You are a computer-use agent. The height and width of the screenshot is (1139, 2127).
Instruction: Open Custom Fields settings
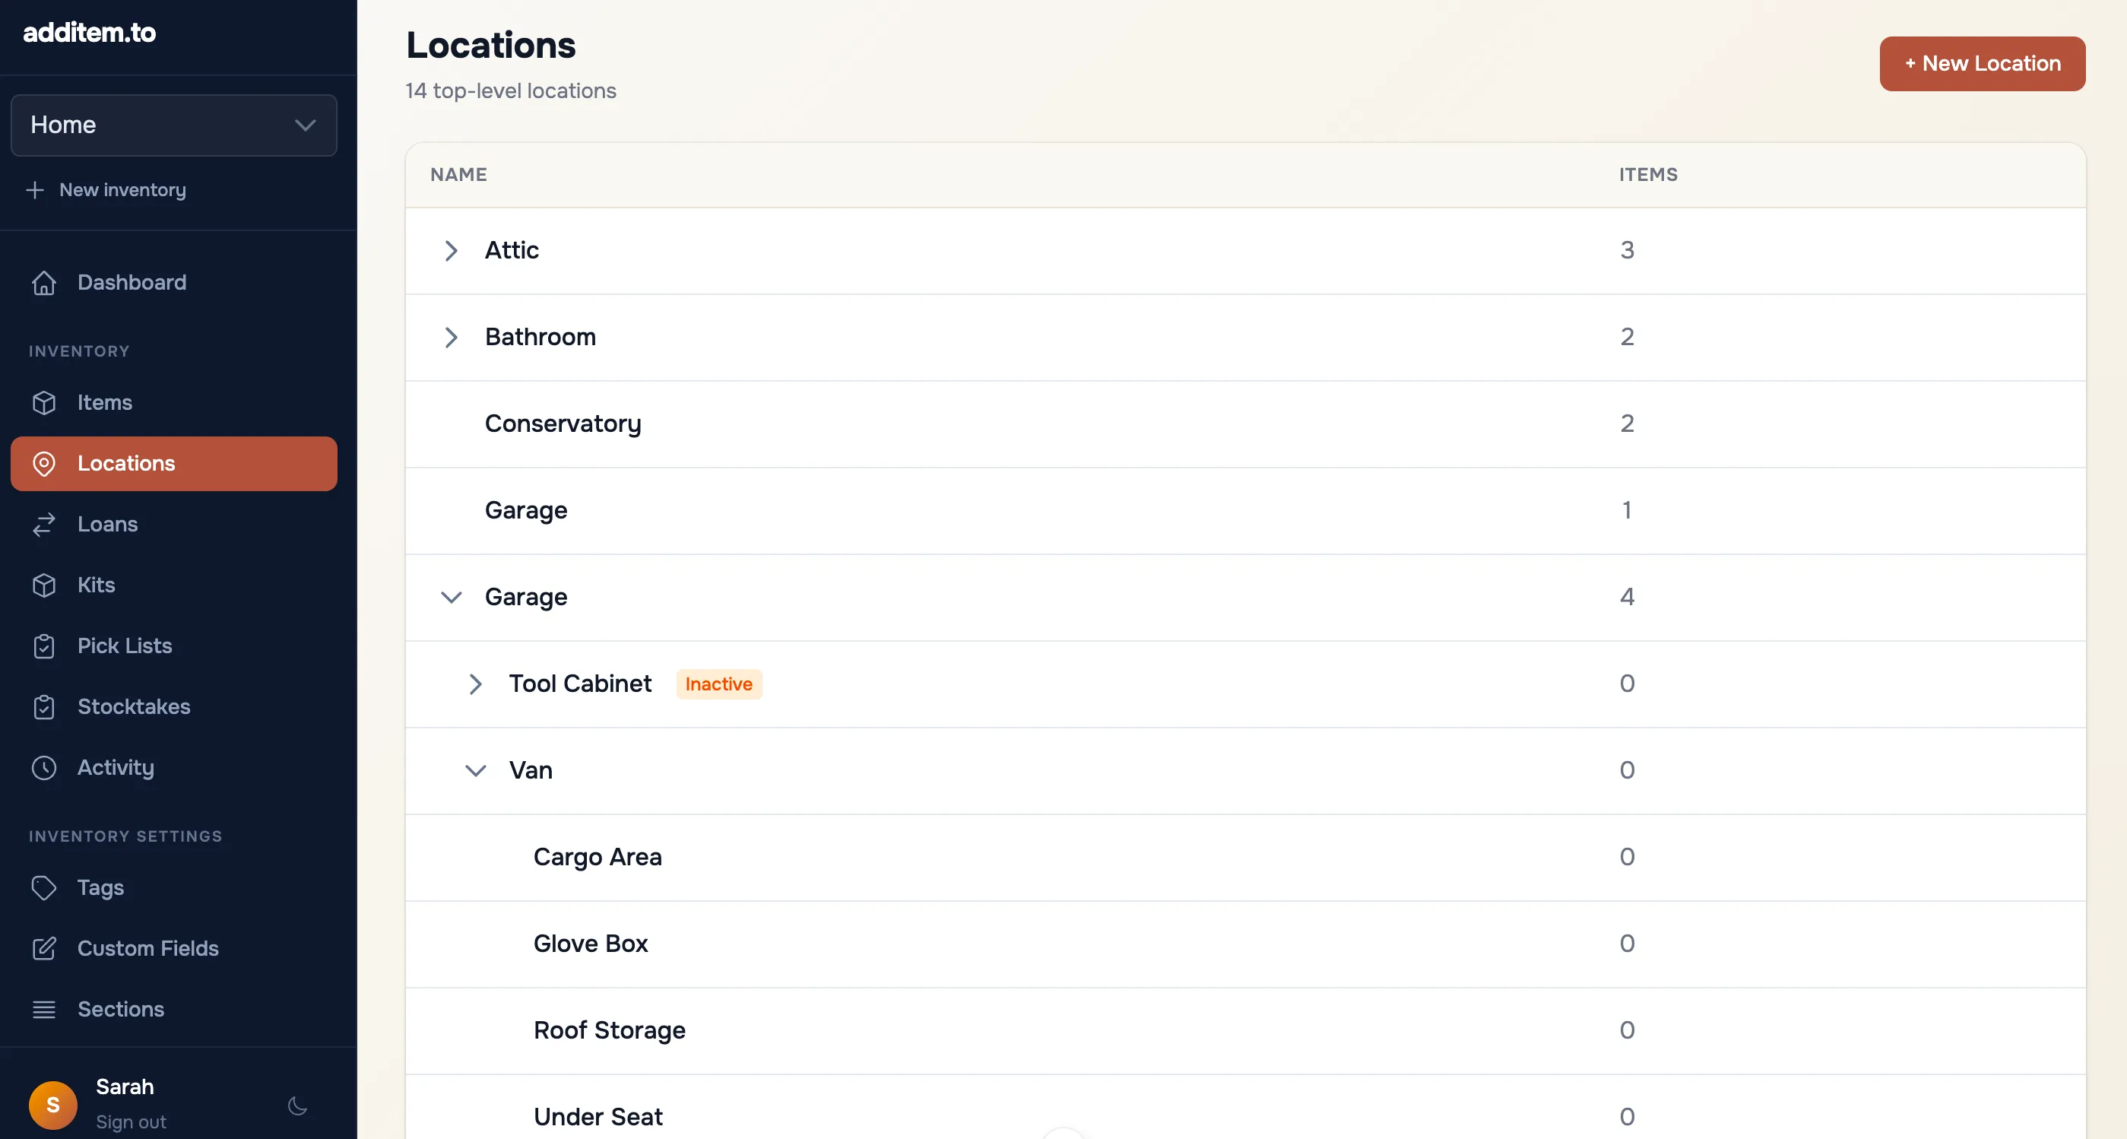pos(174,948)
